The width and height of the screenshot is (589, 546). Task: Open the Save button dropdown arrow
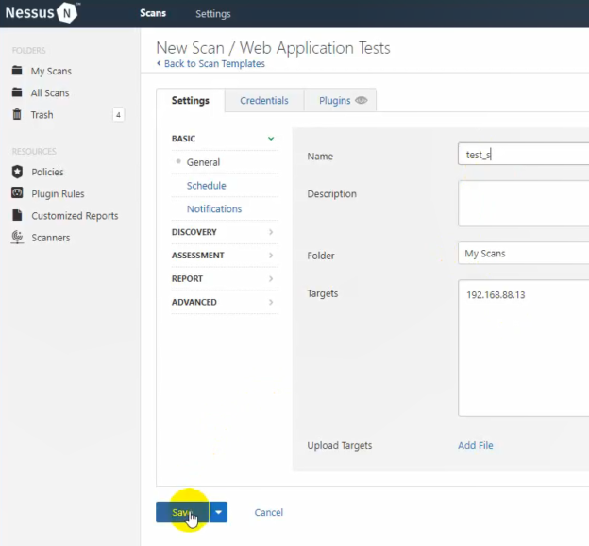point(219,512)
